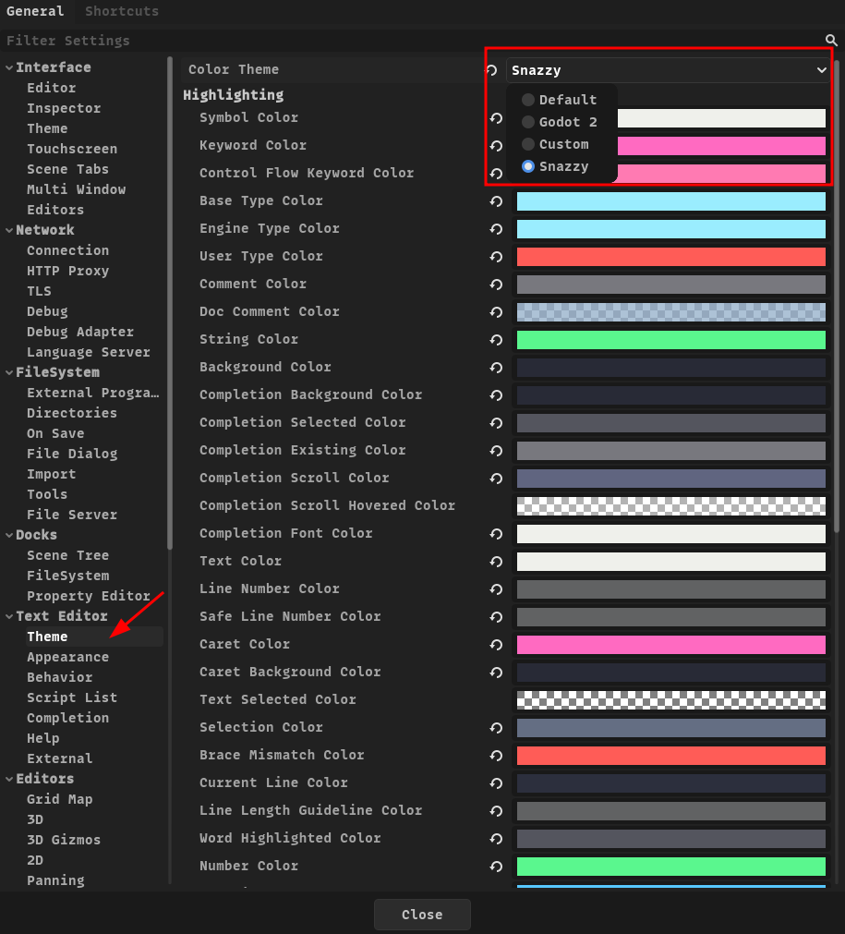The image size is (845, 934).
Task: Click the revert icon for Base Type Color
Action: (496, 201)
